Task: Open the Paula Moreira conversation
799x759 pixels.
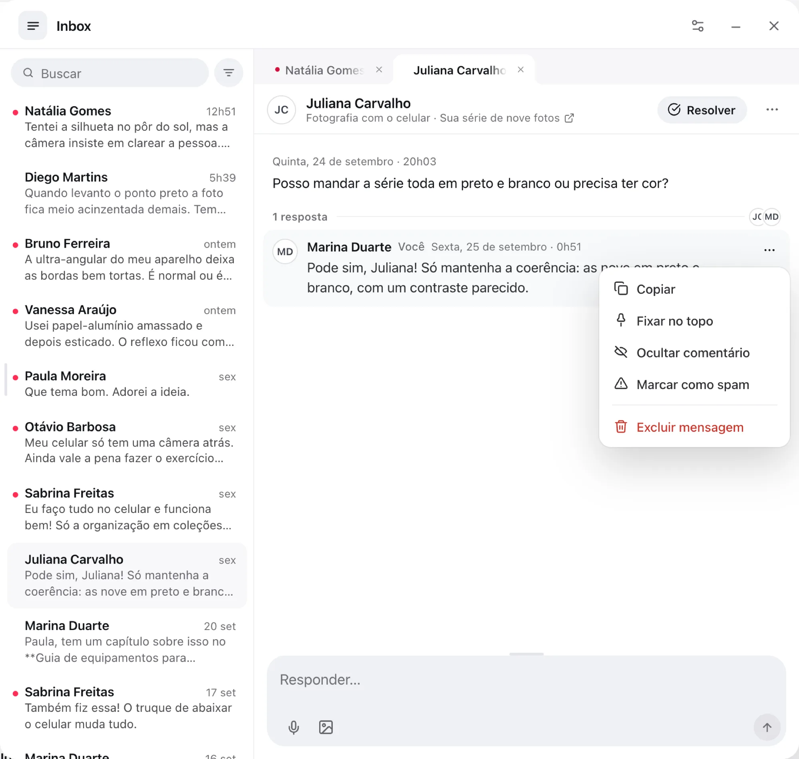Action: 127,384
